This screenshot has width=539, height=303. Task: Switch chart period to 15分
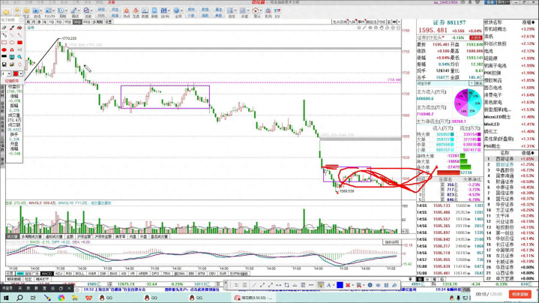click(x=67, y=22)
